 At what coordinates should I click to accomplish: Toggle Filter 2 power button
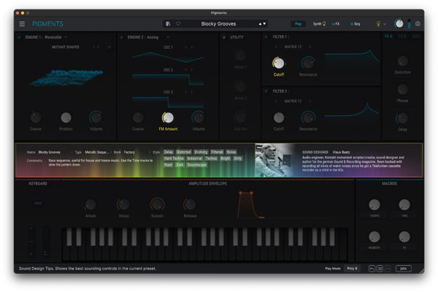point(266,91)
